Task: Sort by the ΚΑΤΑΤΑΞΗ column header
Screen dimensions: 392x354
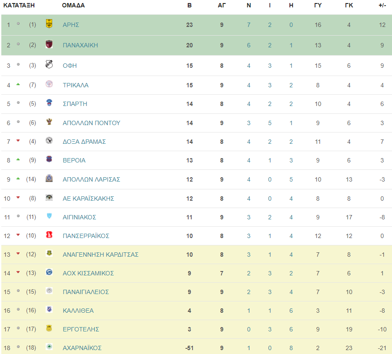Action: click(x=19, y=5)
